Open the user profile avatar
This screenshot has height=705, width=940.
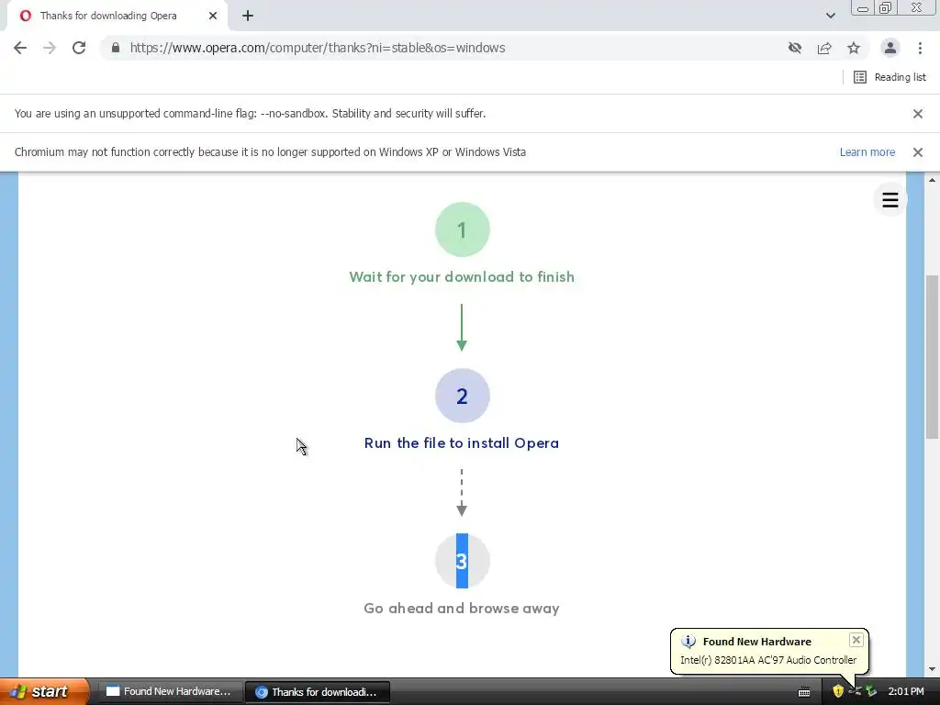pos(890,48)
